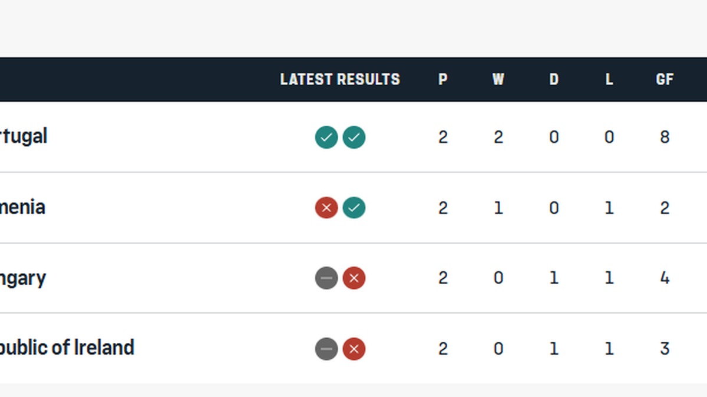This screenshot has height=397, width=707.
Task: Click the W (wins) column header
Action: [x=498, y=79]
